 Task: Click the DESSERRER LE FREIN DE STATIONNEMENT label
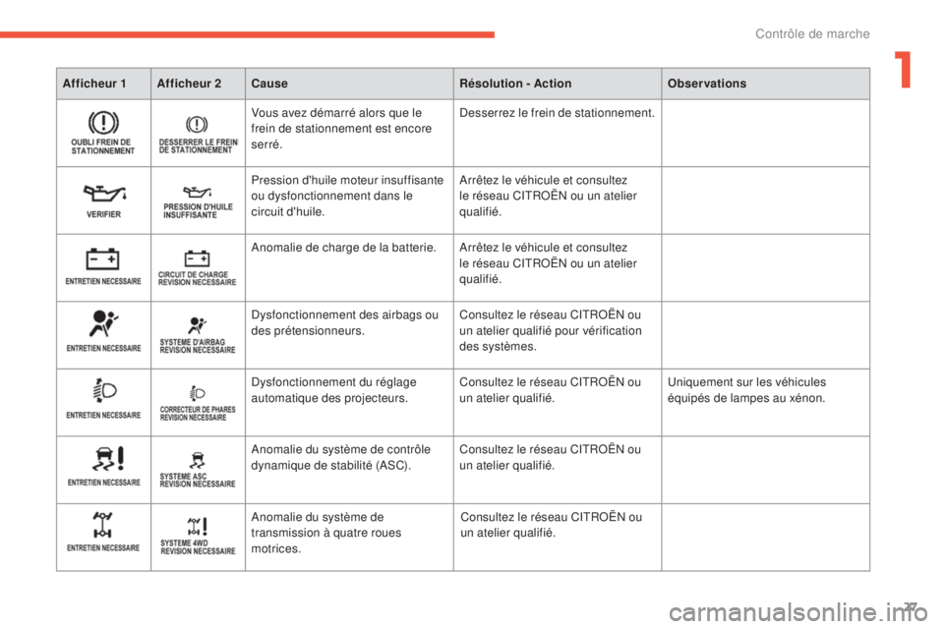(x=198, y=146)
